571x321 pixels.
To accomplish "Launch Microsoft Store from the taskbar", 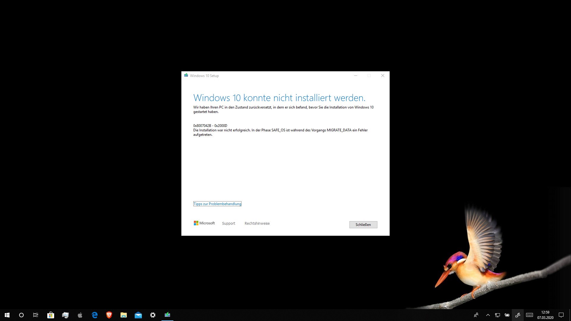I will (x=51, y=315).
